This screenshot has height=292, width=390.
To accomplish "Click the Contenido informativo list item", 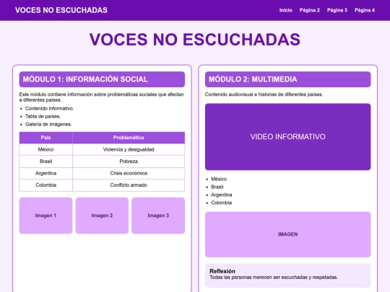I will 50,108.
